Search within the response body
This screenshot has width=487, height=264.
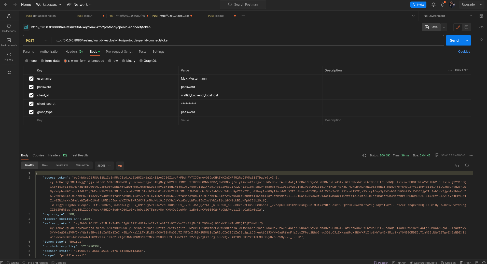467,166
